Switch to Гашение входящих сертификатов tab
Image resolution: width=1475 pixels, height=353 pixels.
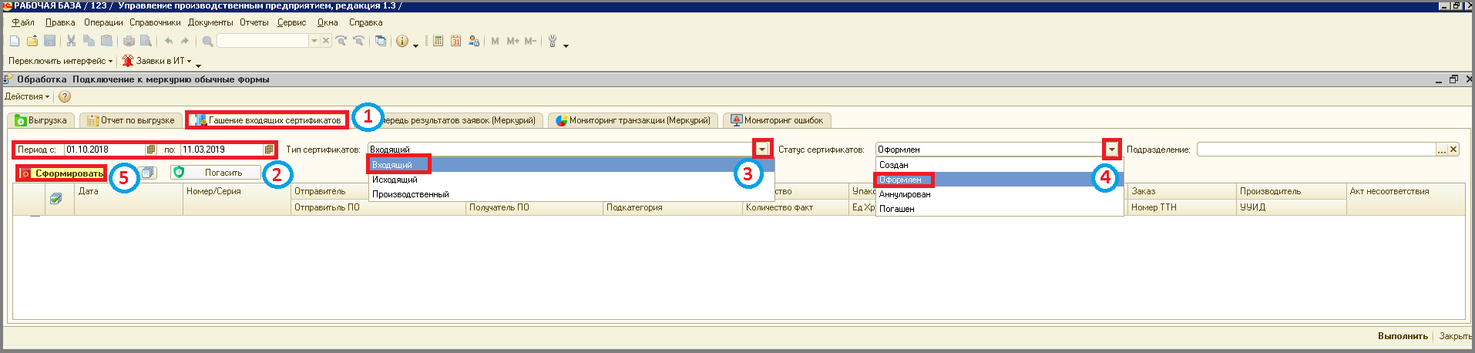click(267, 120)
